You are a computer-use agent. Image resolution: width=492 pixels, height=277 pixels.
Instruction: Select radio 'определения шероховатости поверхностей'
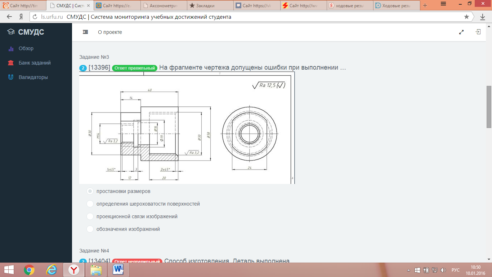90,204
